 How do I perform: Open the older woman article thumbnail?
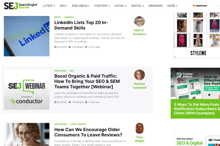coord(27,134)
